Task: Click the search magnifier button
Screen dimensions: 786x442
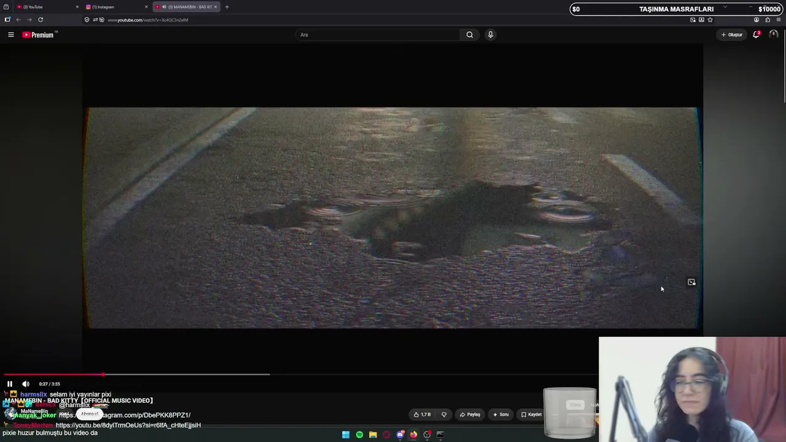Action: pyautogui.click(x=470, y=35)
